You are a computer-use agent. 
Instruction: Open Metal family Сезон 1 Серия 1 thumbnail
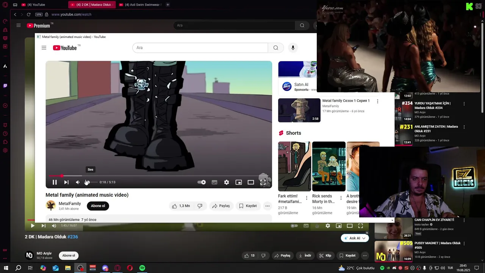tap(299, 110)
